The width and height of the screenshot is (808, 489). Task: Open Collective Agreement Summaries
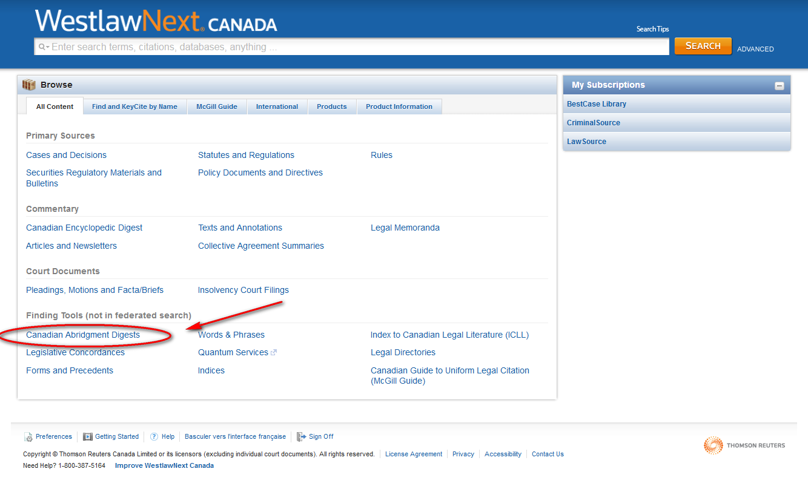point(261,246)
